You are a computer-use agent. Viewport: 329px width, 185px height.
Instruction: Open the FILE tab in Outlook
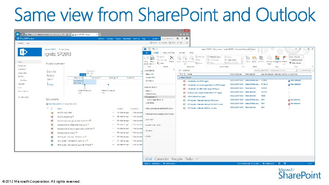coord(147,53)
